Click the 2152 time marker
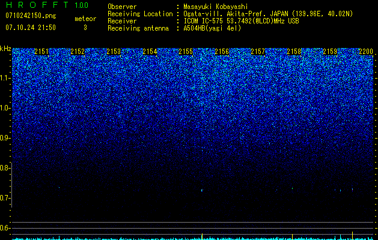The image size is (378, 240). (78, 52)
